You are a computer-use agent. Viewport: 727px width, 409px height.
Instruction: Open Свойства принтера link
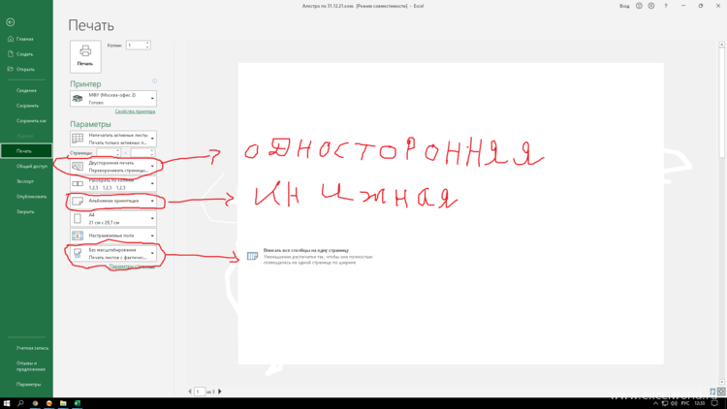135,111
